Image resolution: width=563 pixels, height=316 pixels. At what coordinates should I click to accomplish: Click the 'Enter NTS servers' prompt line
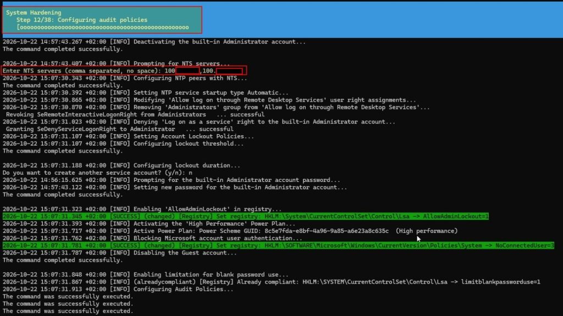[124, 71]
